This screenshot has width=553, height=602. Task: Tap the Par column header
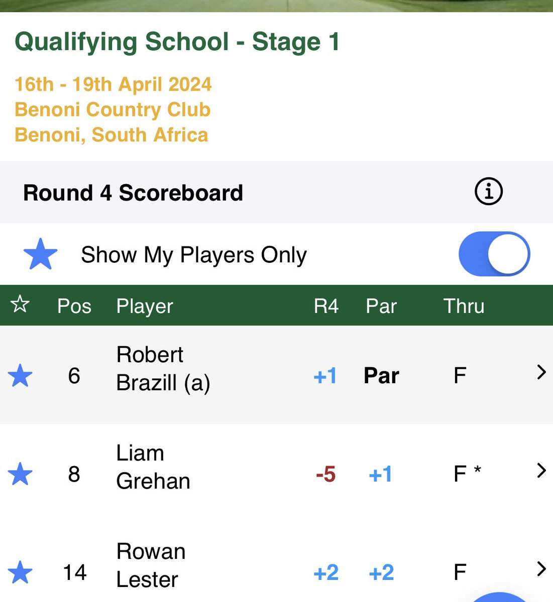click(x=381, y=306)
